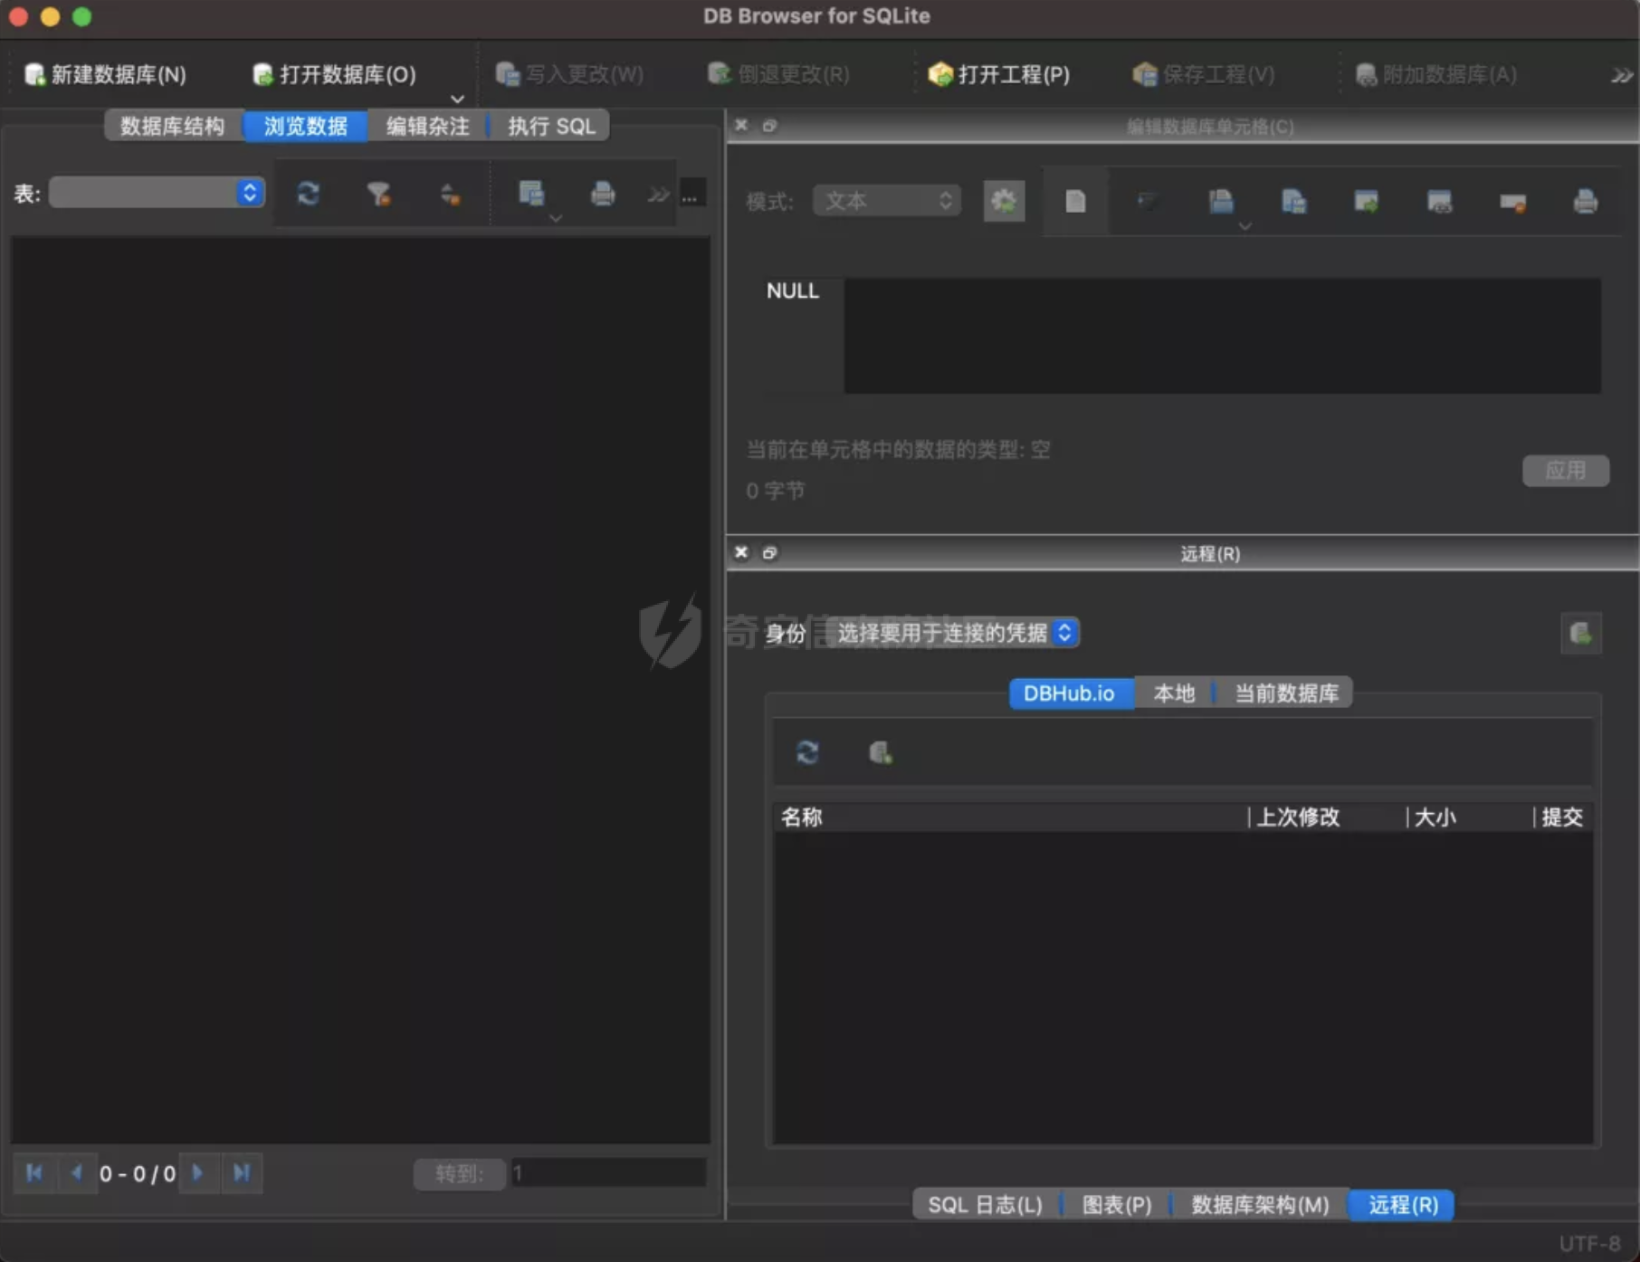The width and height of the screenshot is (1640, 1262).
Task: Go to the previous record page
Action: pyautogui.click(x=77, y=1173)
